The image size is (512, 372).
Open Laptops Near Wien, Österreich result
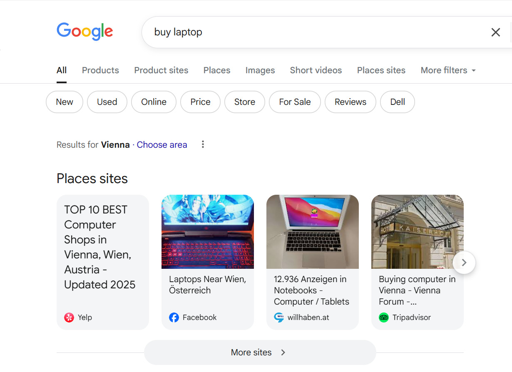point(208,285)
